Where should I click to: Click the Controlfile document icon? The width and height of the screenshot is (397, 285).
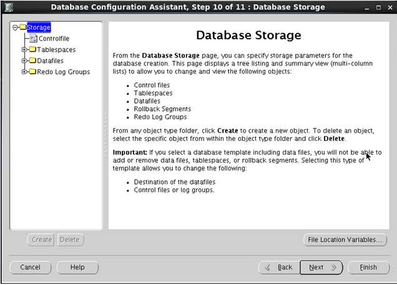coord(33,39)
